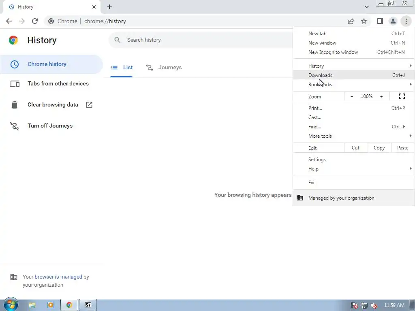Viewport: 415px width, 311px height.
Task: Click the external link icon beside Clear browsing data
Action: (89, 105)
